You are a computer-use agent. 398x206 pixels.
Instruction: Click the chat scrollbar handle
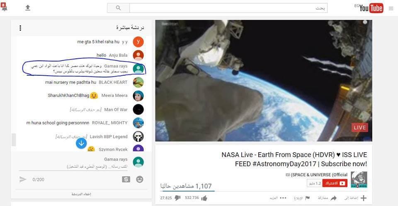pos(14,140)
